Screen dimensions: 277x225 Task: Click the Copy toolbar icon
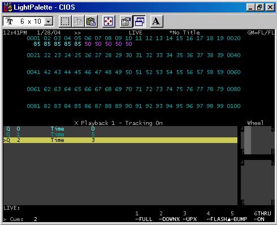[x=78, y=21]
